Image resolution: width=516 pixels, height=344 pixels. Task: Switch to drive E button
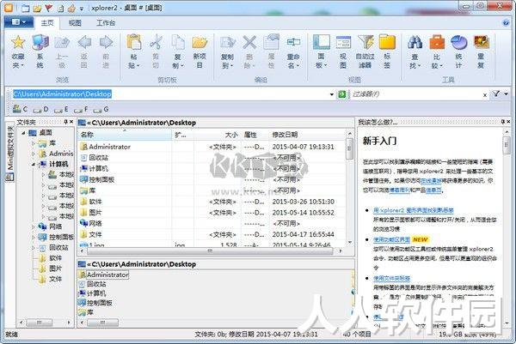click(x=61, y=109)
